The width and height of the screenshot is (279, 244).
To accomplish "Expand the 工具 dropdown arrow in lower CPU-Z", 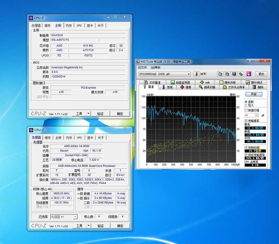I will pos(89,226).
